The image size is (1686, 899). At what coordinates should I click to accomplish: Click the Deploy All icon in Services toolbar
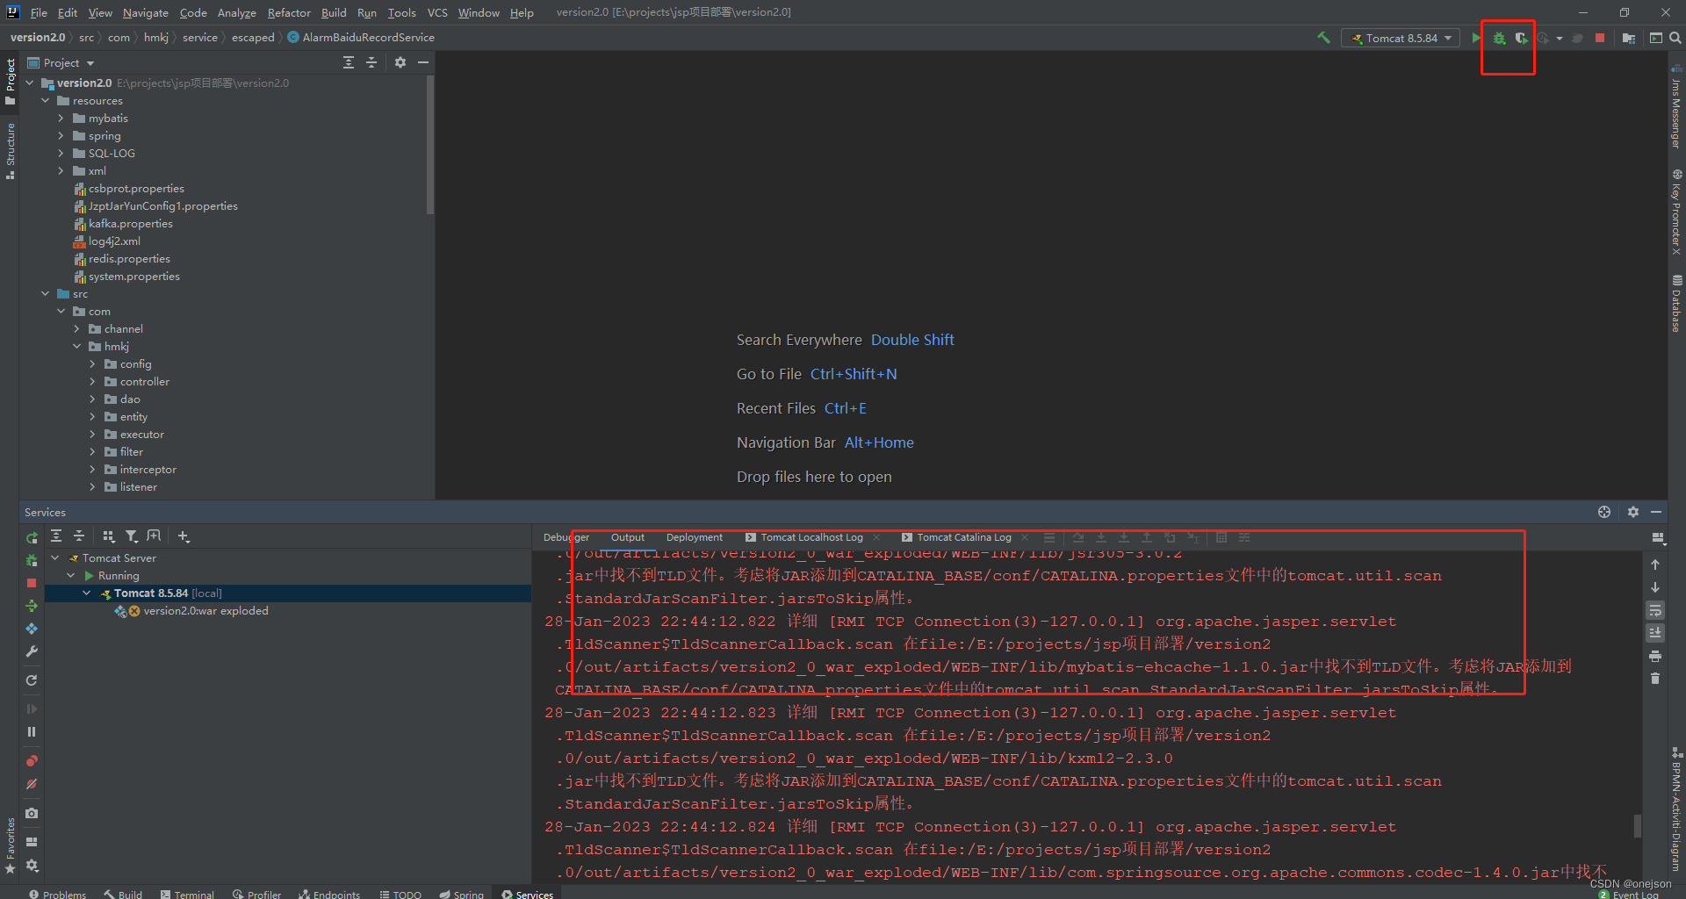[x=32, y=629]
